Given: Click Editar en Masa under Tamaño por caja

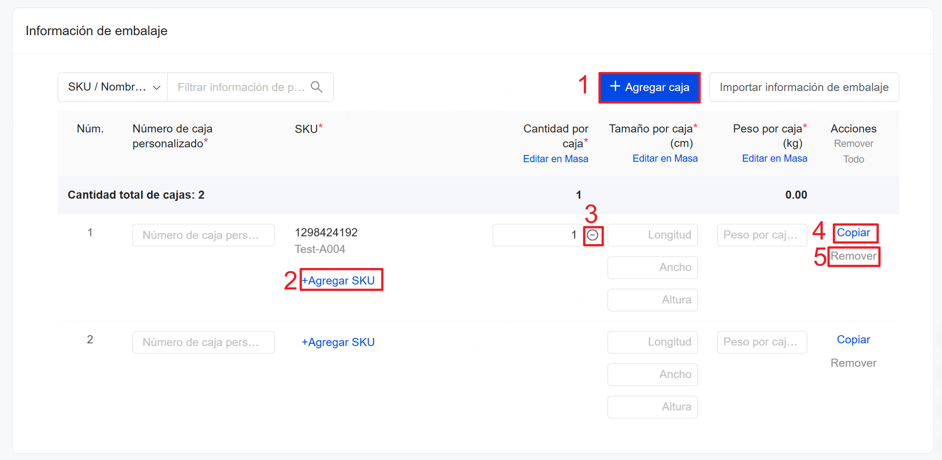Looking at the screenshot, I should [x=665, y=158].
